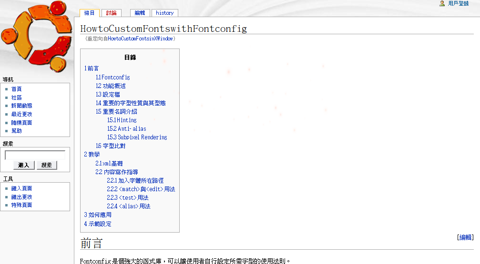Jump to 2.2.1 加入字體所在路徑

[x=135, y=181]
